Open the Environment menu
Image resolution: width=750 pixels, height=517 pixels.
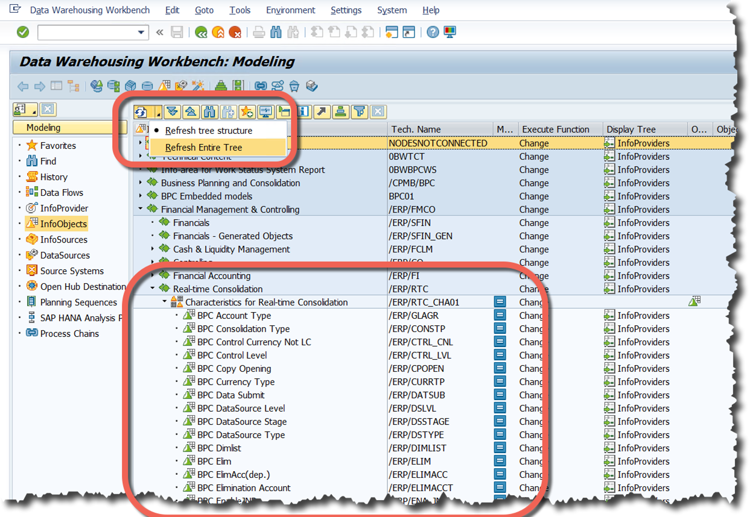290,10
